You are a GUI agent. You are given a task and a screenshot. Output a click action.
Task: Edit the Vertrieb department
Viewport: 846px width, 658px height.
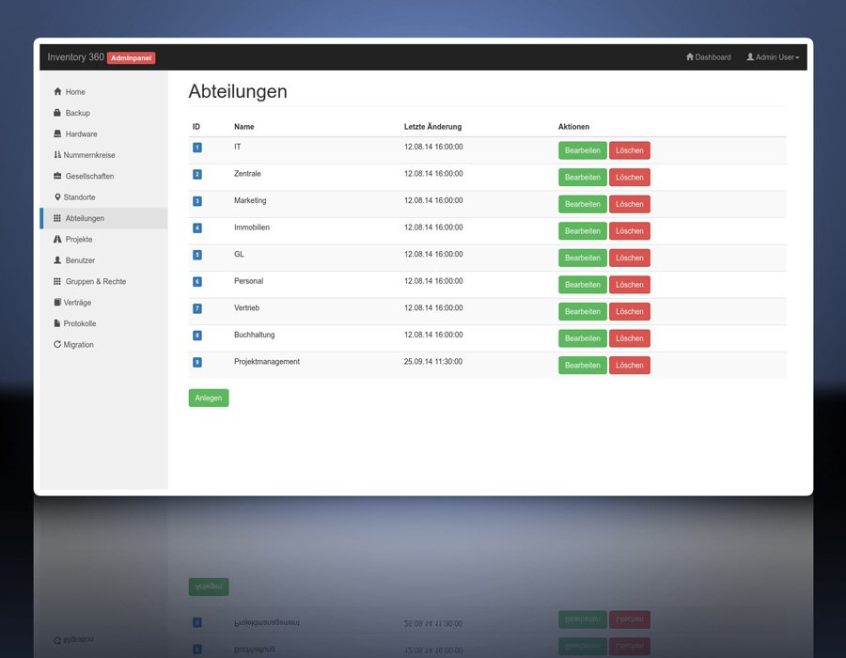tap(583, 312)
